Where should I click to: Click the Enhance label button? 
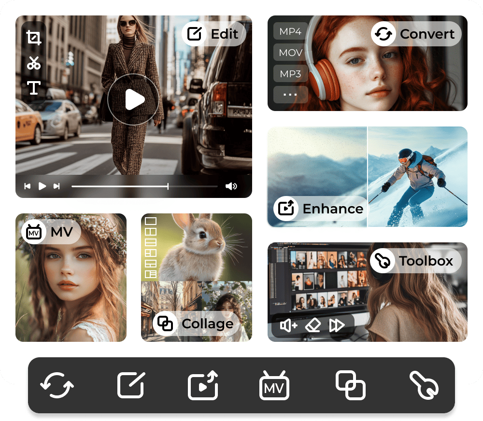tap(319, 209)
